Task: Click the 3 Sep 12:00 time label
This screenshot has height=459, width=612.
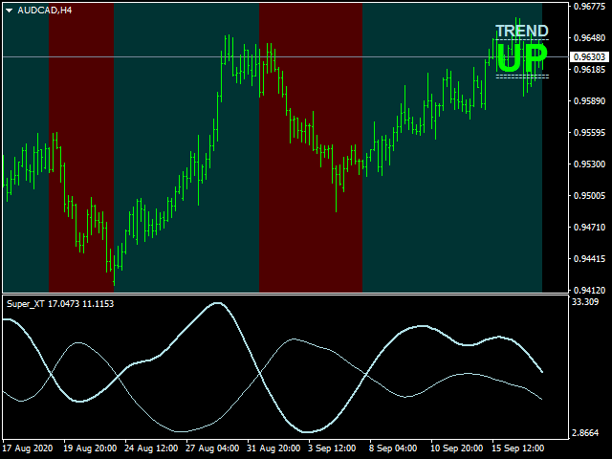Action: [x=335, y=448]
